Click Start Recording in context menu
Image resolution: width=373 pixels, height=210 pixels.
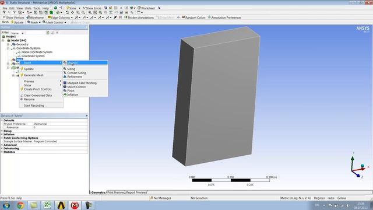[41, 106]
